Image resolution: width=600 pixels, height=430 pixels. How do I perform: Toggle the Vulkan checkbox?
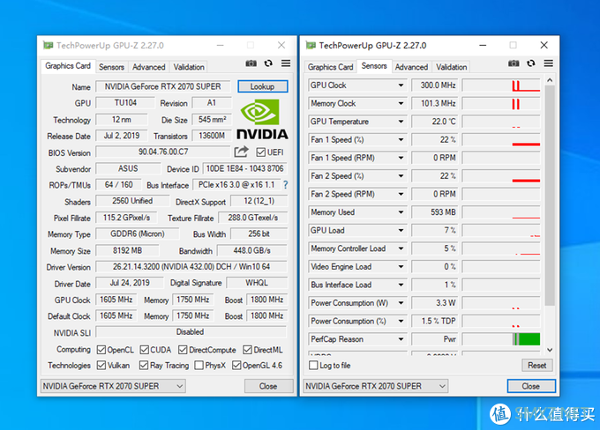tap(101, 366)
